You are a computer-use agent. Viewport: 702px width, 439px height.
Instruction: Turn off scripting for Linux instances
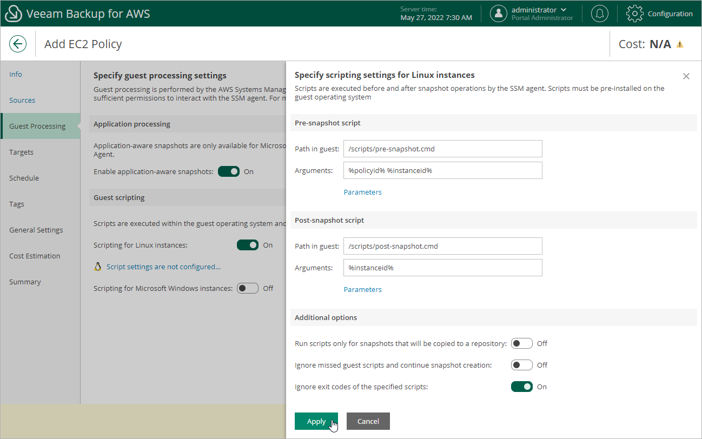point(248,244)
